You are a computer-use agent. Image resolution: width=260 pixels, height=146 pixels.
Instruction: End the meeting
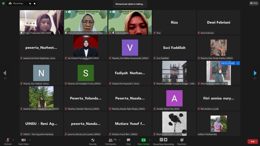coord(253,141)
